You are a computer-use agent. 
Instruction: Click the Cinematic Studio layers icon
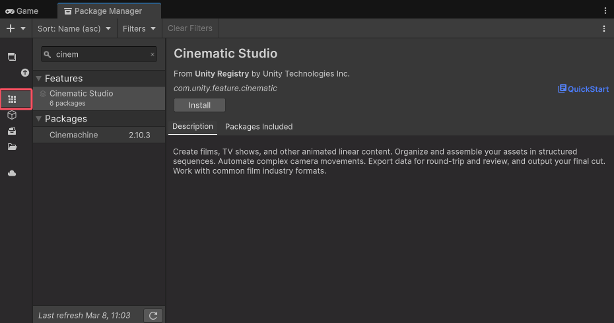coord(43,94)
